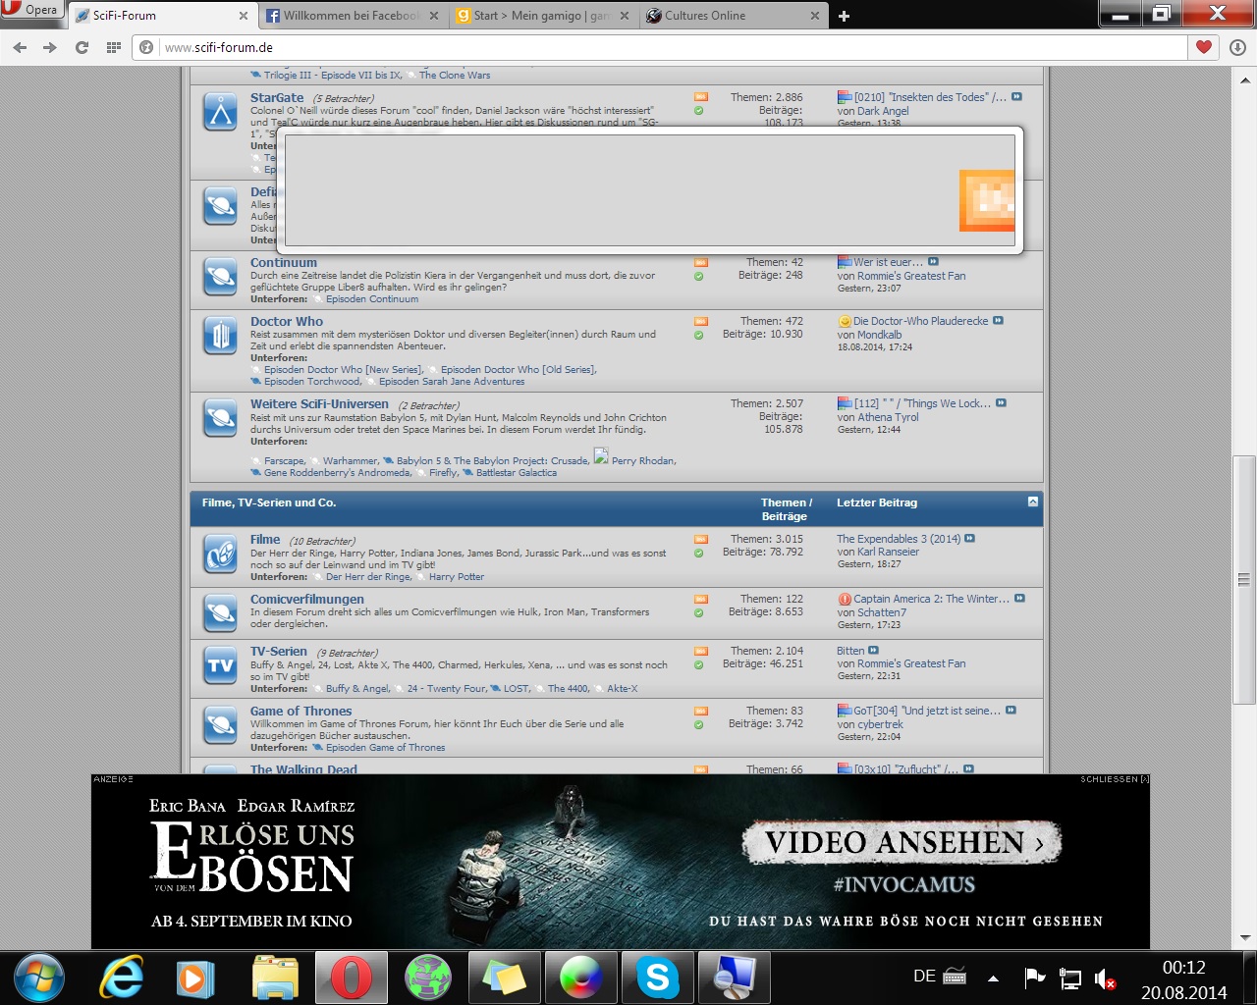Click the Doctor Who forum icon
This screenshot has width=1257, height=1005.
coord(221,337)
